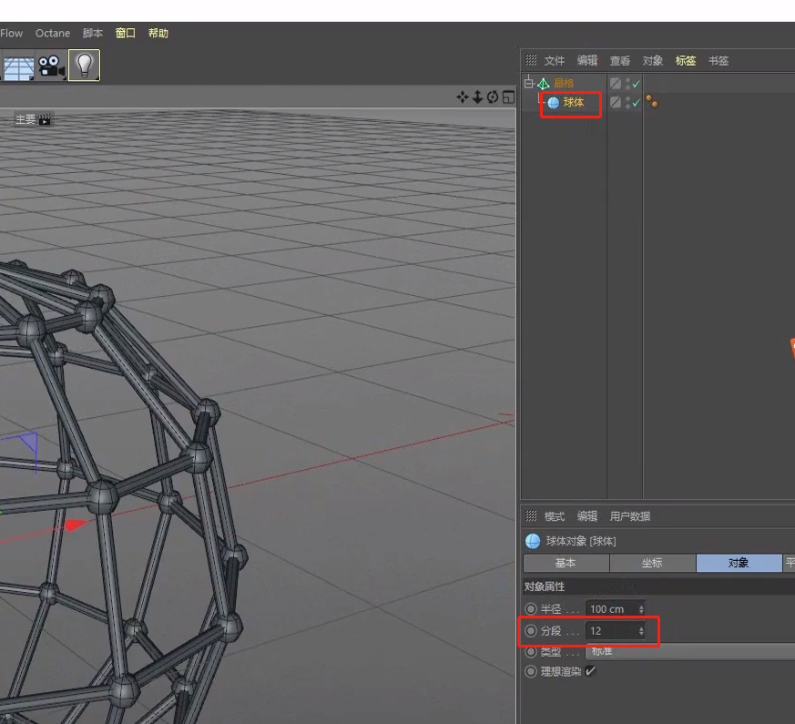Click 用户数据 in attribute manager
795x724 pixels.
click(x=629, y=516)
